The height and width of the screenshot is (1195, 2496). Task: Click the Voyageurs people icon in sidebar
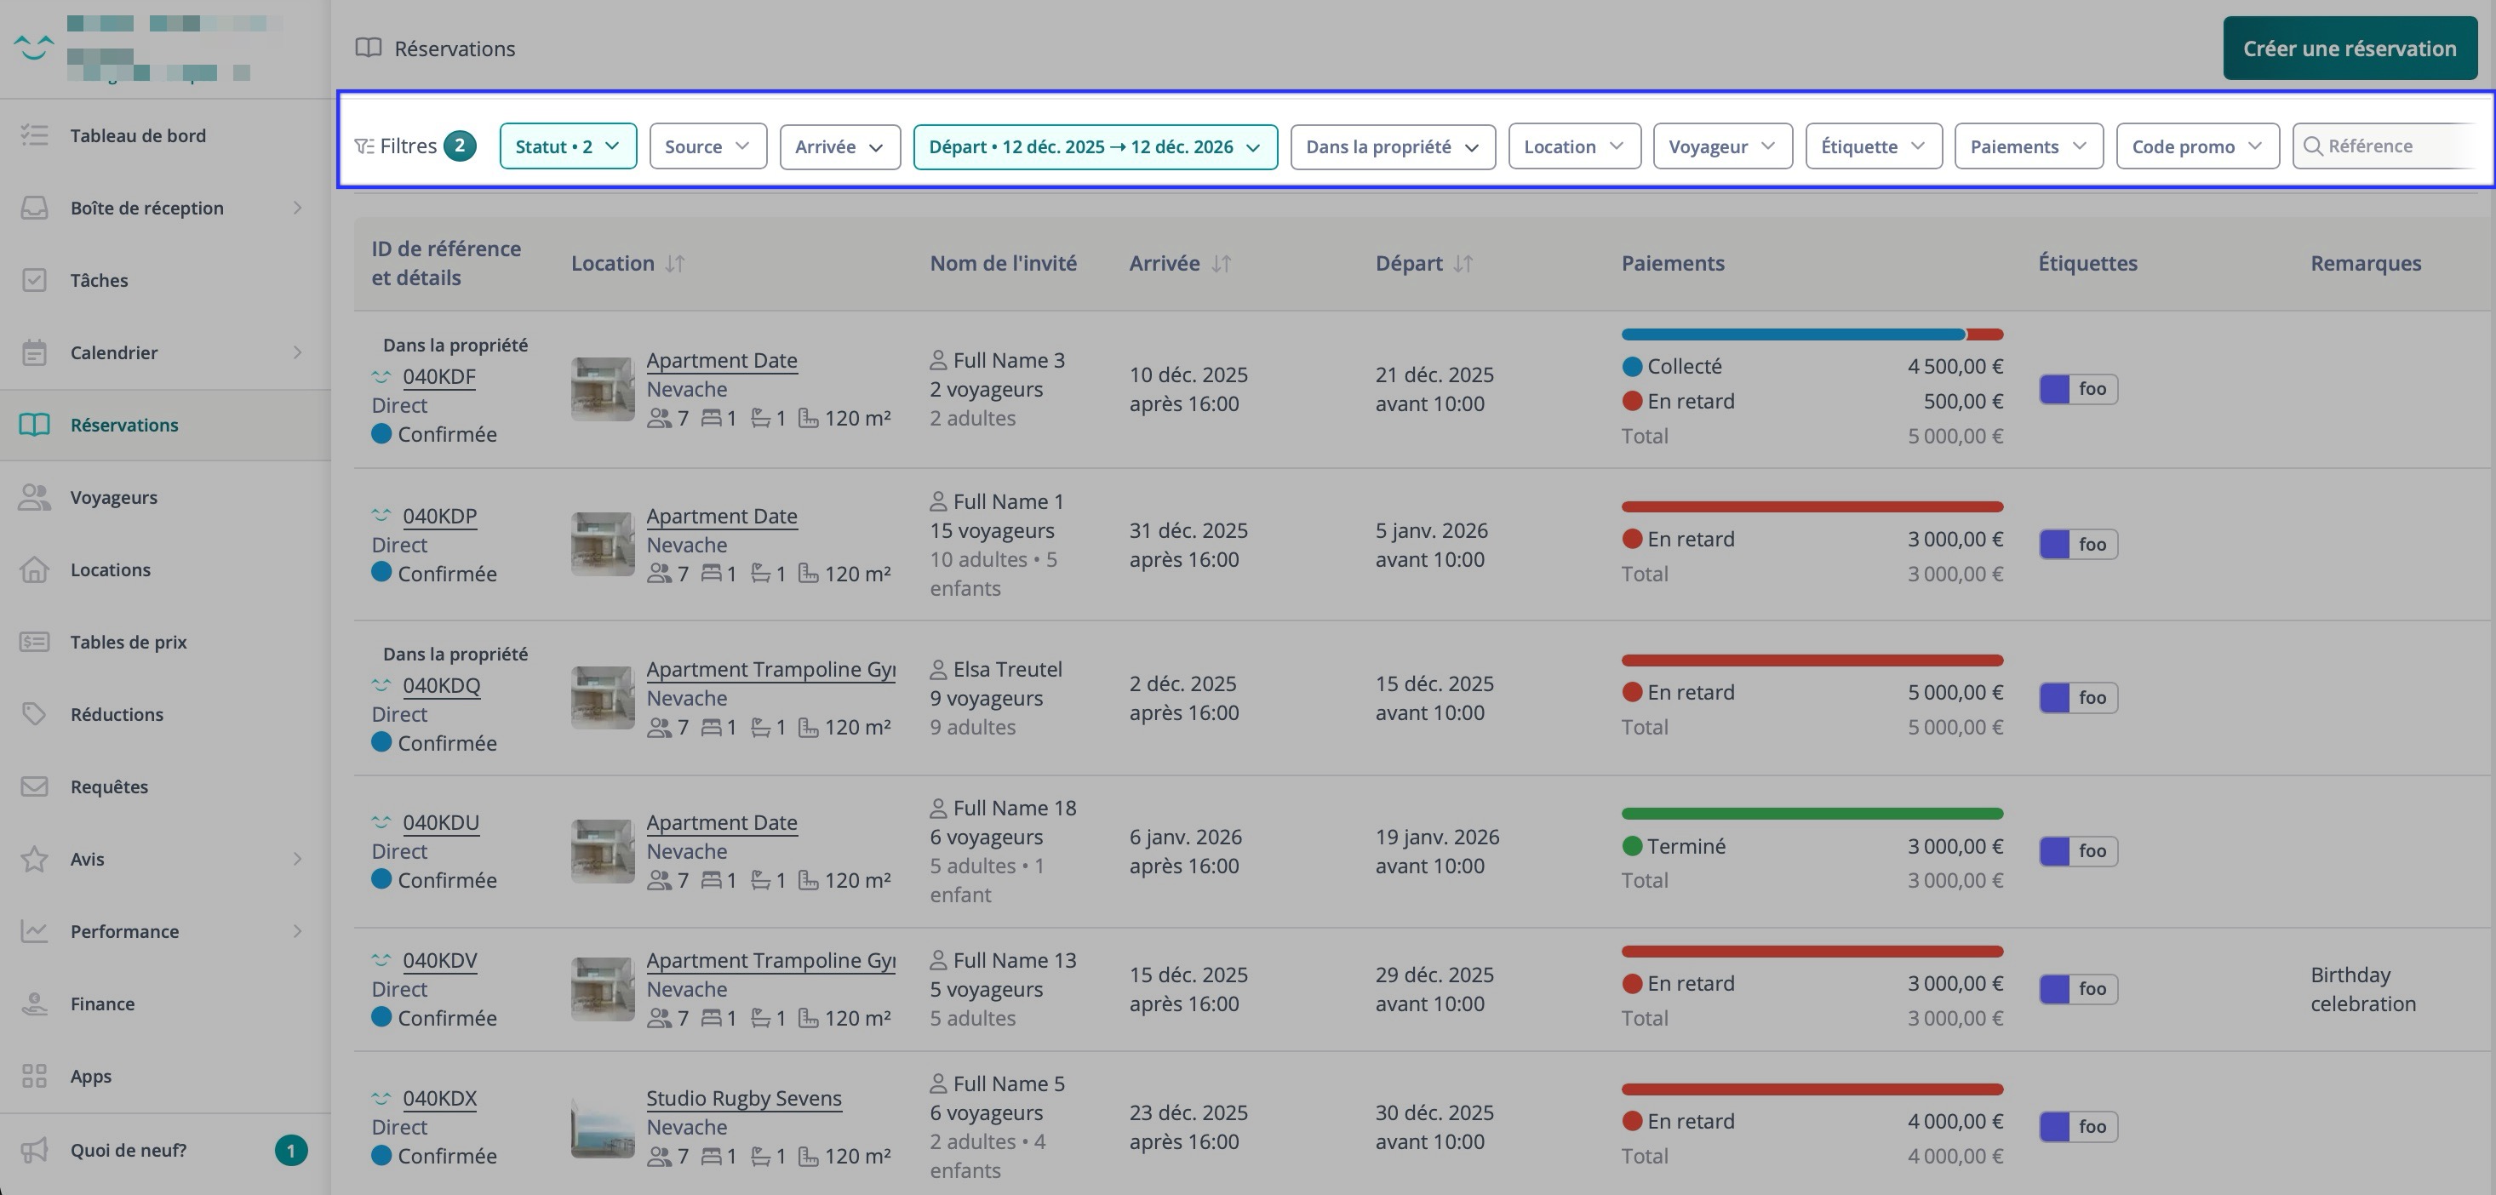click(35, 498)
